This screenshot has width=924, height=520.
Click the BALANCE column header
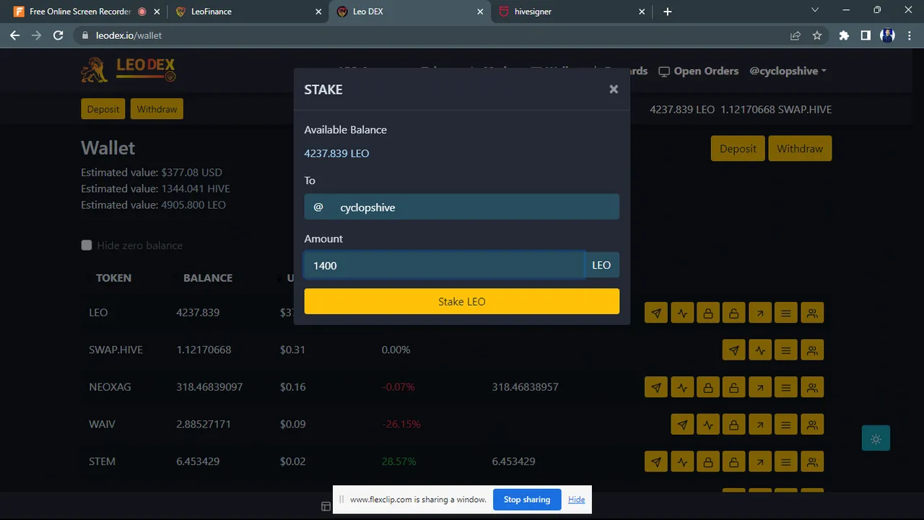pos(208,277)
